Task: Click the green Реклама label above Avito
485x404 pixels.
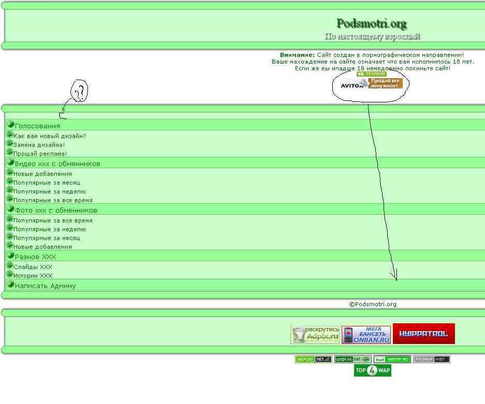Action: 371,74
